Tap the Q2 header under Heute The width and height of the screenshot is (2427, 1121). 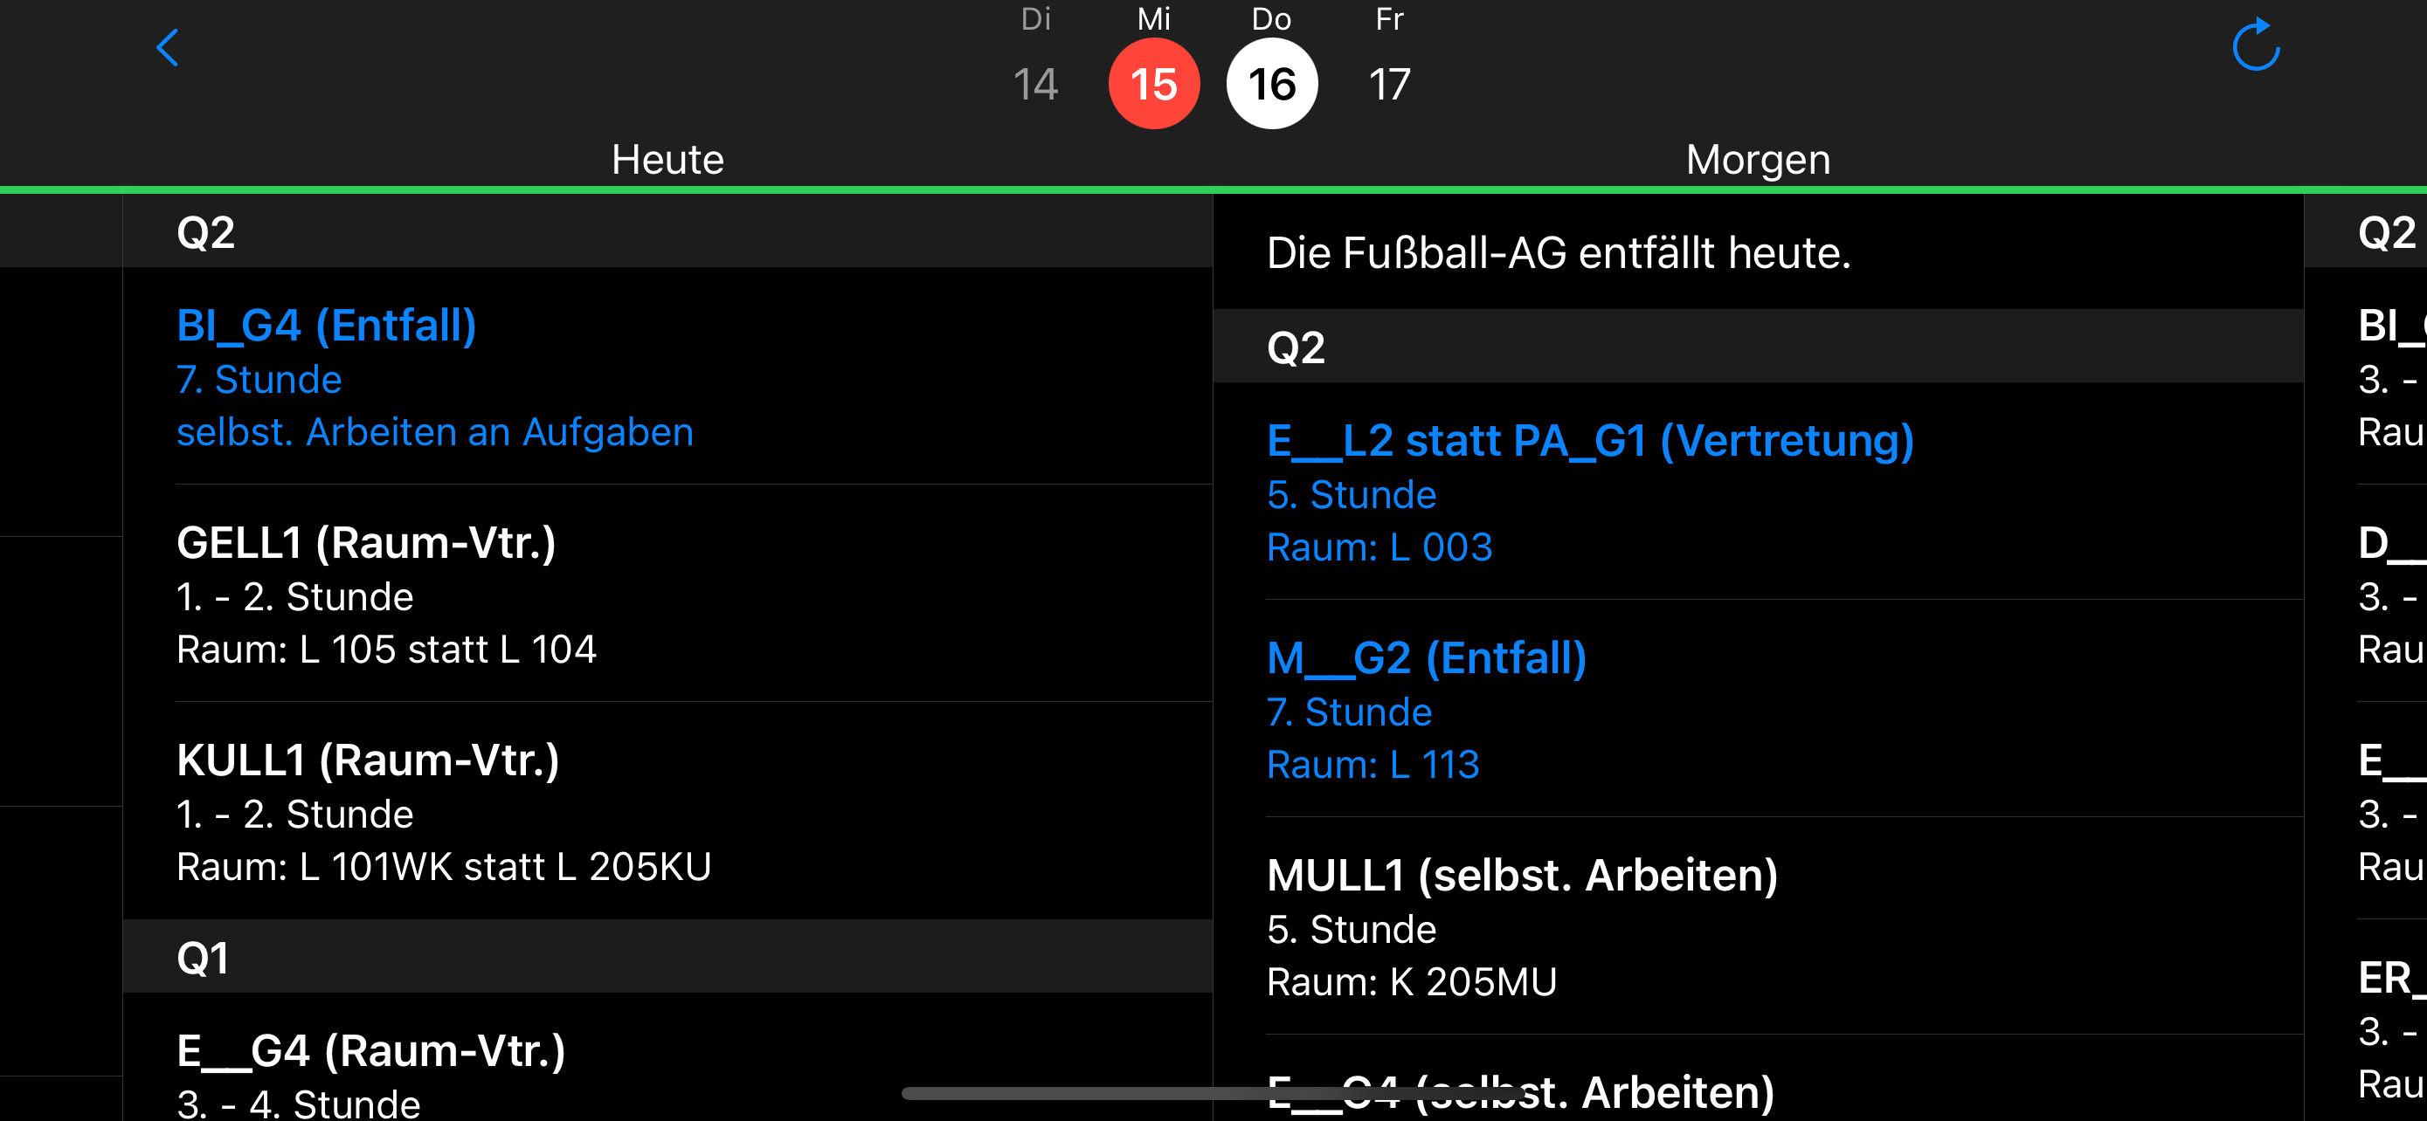click(667, 231)
